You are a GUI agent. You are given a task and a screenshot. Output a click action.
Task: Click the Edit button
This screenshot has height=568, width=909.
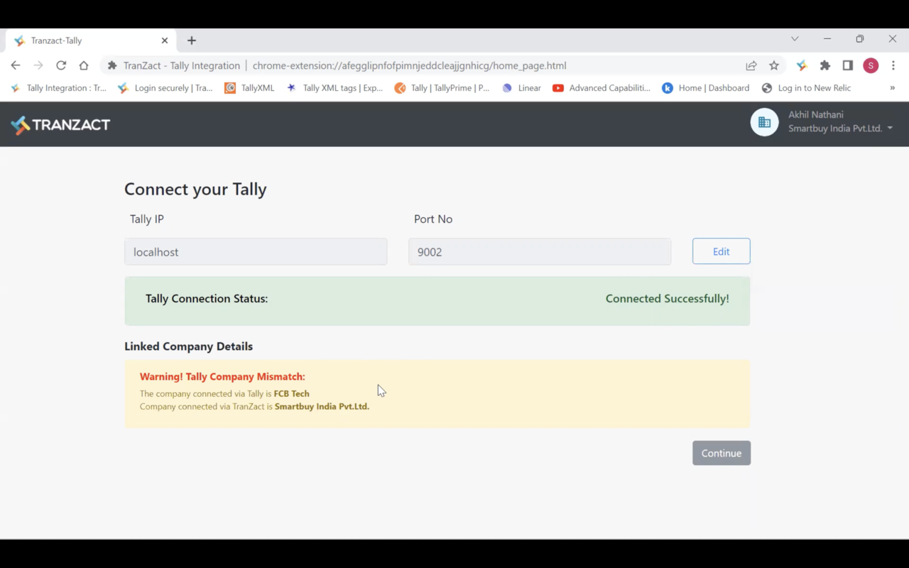pos(722,251)
